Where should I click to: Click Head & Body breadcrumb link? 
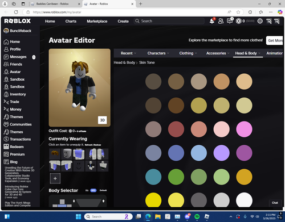click(124, 62)
